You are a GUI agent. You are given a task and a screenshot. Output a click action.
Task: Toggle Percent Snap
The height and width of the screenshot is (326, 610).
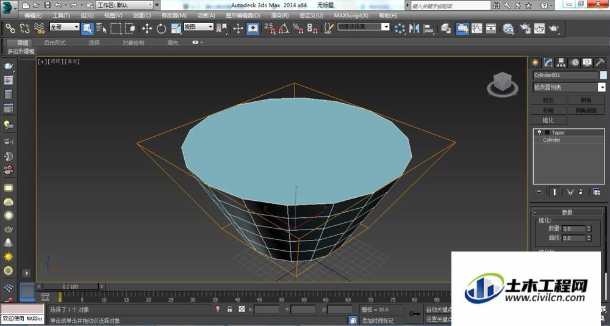coord(298,28)
